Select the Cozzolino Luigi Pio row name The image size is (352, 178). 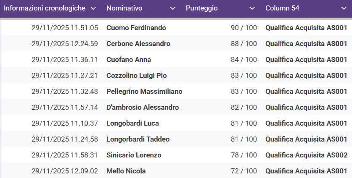click(x=137, y=76)
